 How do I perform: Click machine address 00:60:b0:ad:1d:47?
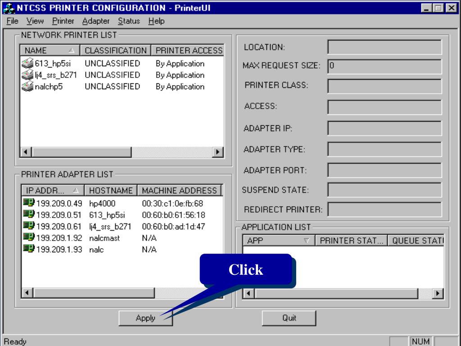173,226
